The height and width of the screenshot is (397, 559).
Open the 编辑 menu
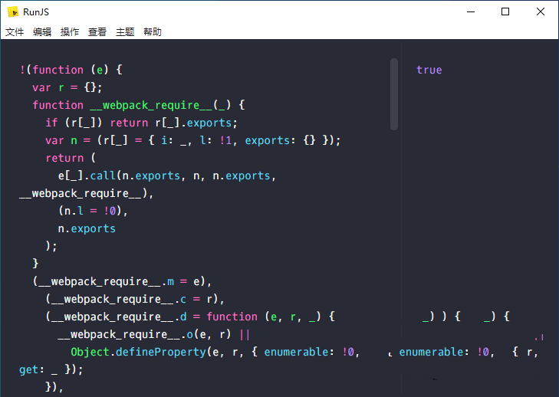pyautogui.click(x=42, y=32)
